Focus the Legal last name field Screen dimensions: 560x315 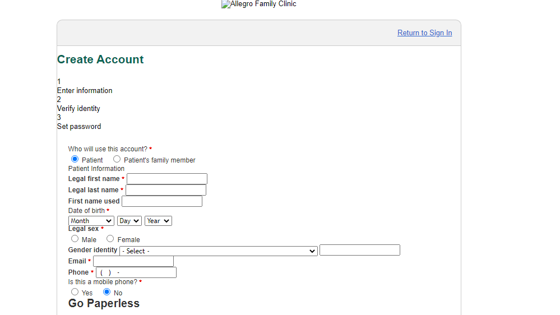coord(166,190)
